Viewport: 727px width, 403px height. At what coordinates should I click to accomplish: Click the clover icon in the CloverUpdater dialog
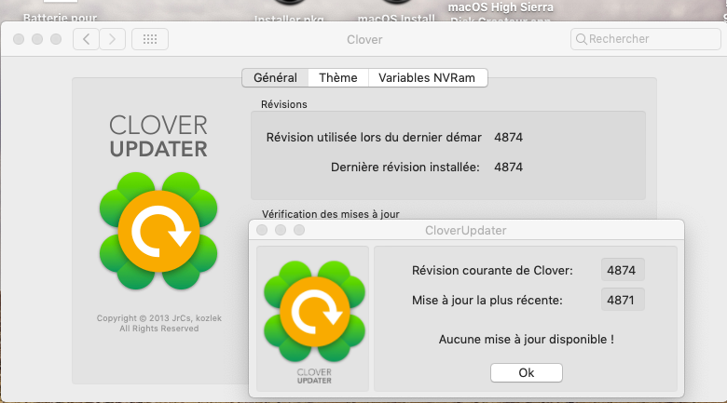click(x=314, y=311)
